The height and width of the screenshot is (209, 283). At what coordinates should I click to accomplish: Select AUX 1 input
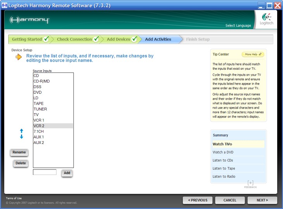53,137
